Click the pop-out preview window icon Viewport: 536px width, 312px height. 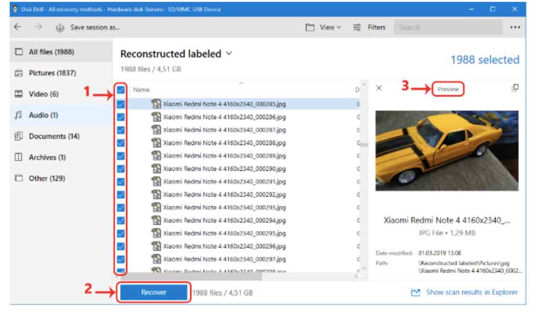(515, 88)
